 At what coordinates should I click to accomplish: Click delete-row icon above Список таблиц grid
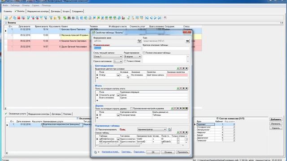181,132
